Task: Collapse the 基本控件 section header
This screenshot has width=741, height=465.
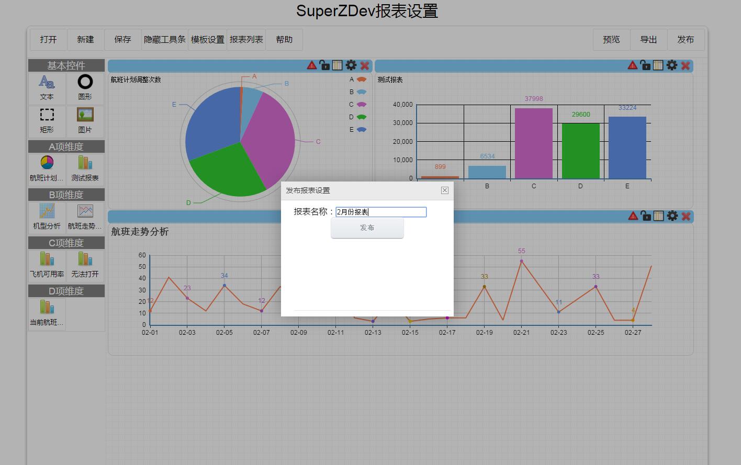Action: tap(66, 65)
